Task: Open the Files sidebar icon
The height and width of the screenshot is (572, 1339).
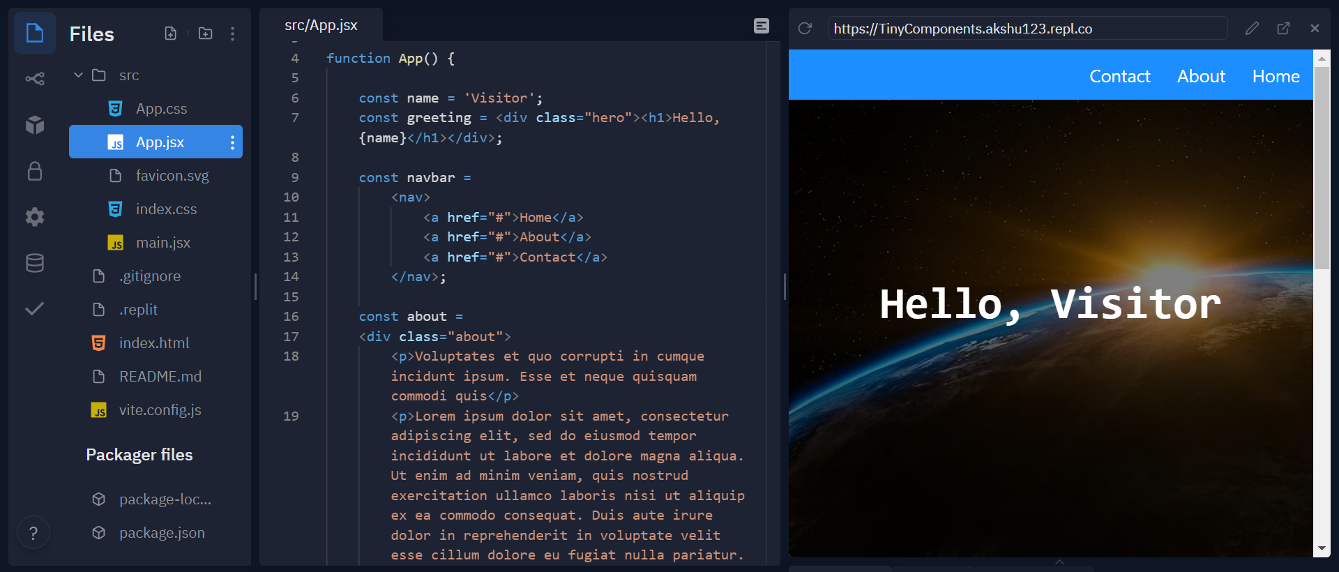Action: (35, 33)
